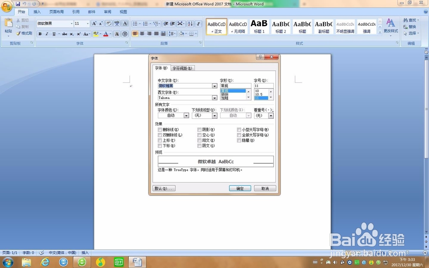Enable the strikethrough effect checkbox

[x=160, y=129]
